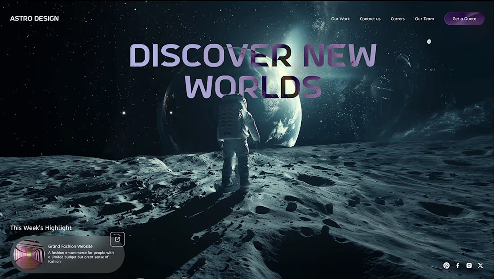Click the Facebook icon in the corner
The width and height of the screenshot is (494, 279).
pos(458,265)
